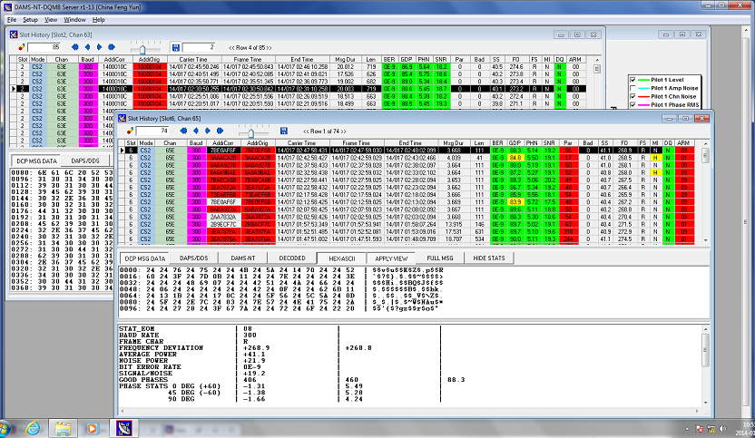Screen dimensions: 755x438
Task: Open Windows Media Player from taskbar
Action: tap(92, 428)
